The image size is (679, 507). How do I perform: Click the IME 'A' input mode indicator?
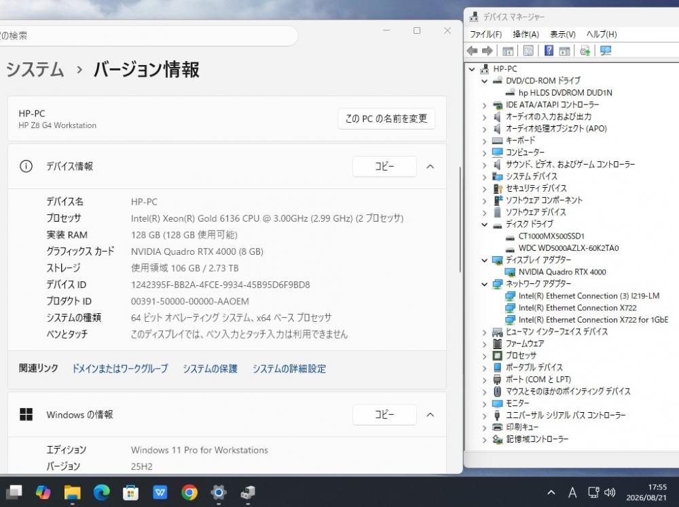pos(572,492)
